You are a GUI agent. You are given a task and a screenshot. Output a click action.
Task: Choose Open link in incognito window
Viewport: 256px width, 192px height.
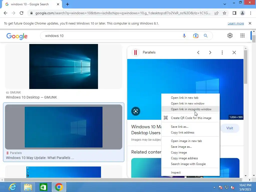click(190, 109)
